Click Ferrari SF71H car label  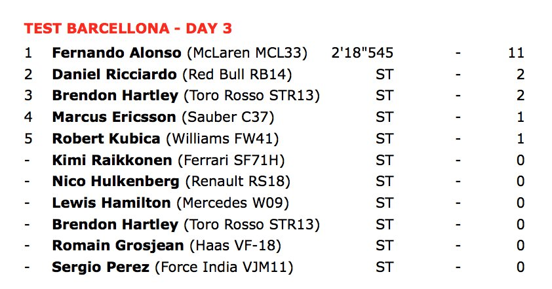231,161
